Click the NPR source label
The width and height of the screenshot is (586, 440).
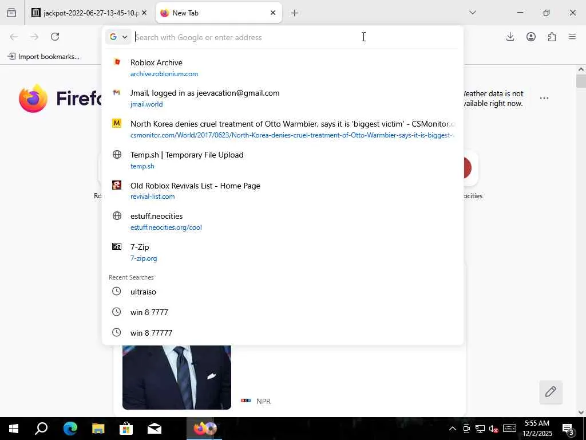[263, 401]
